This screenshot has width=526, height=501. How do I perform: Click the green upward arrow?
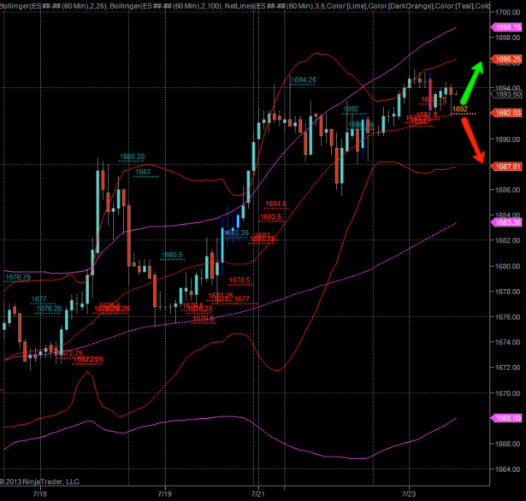474,80
